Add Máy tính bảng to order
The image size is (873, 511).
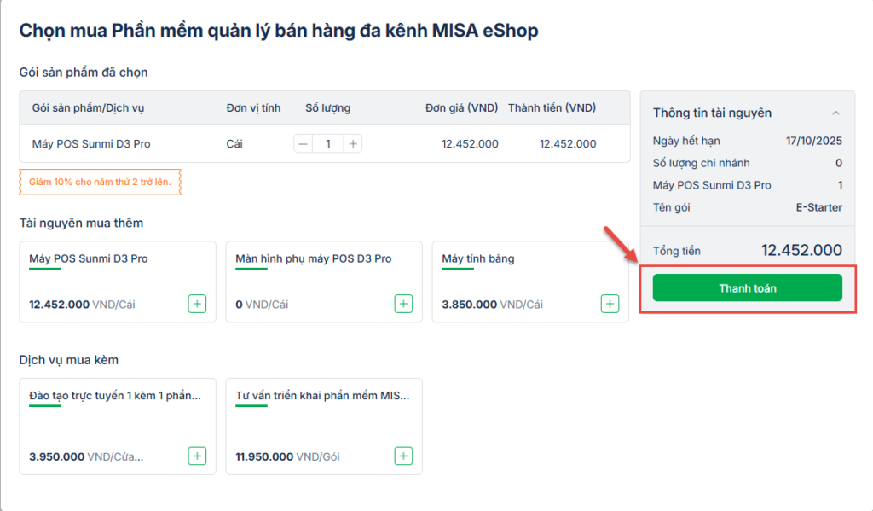coord(610,304)
